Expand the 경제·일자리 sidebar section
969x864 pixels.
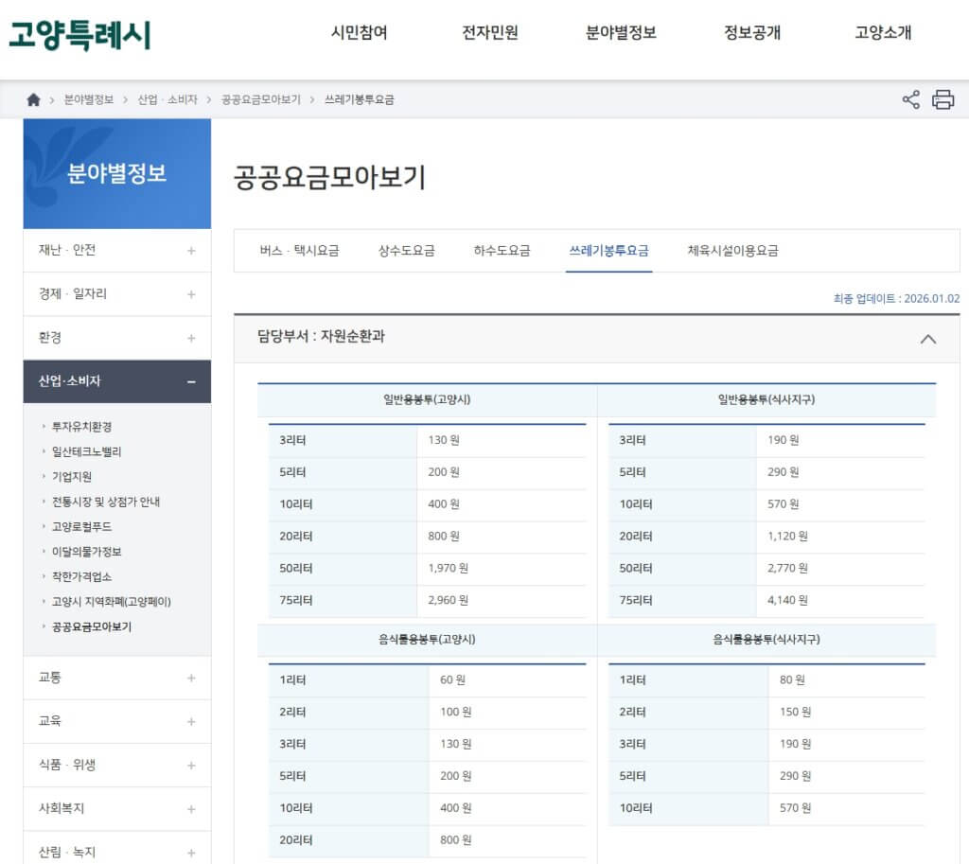pyautogui.click(x=115, y=294)
